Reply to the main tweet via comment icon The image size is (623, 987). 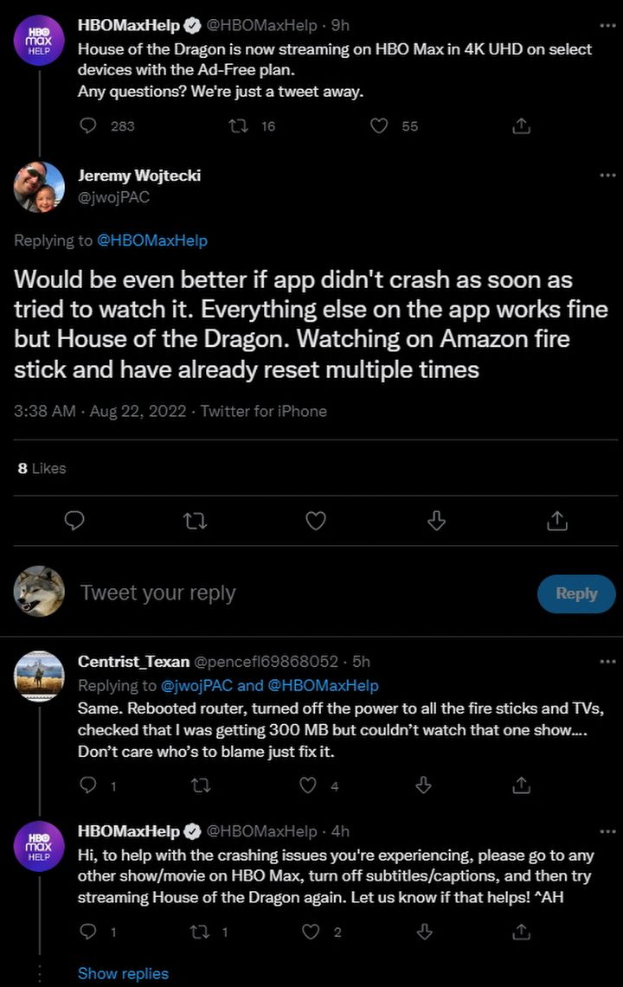[75, 520]
